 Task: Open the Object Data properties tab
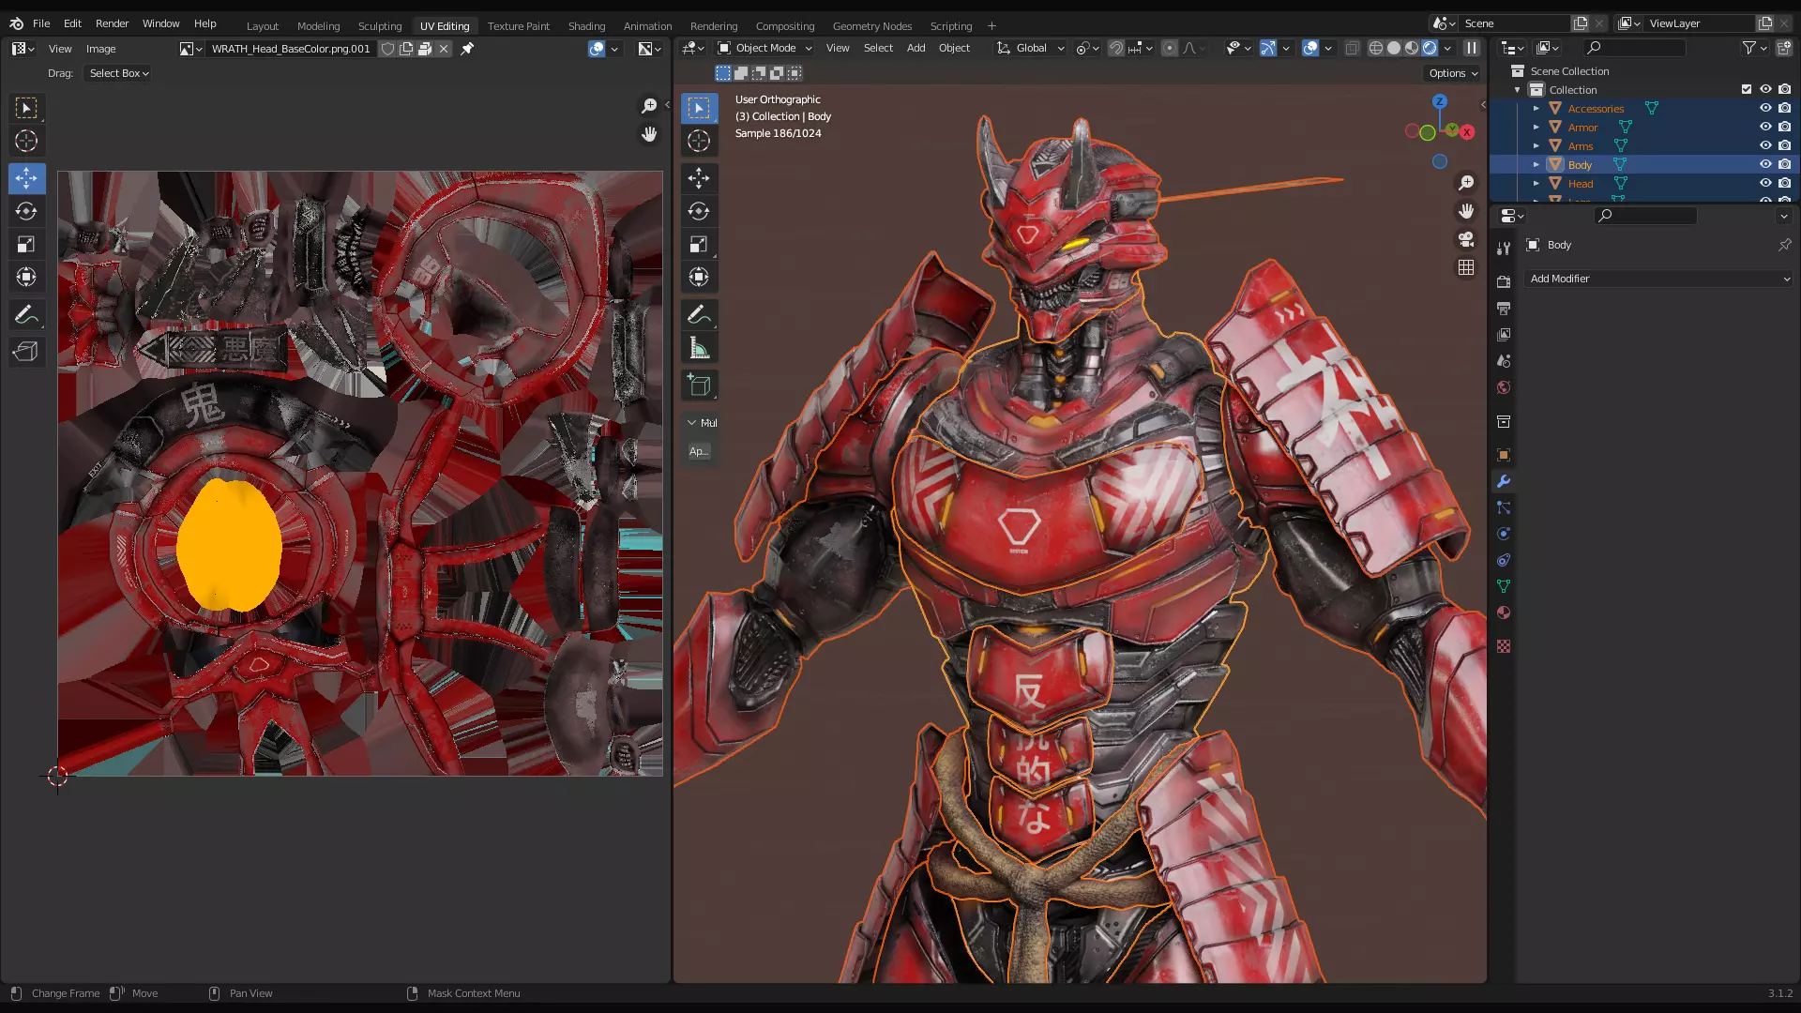click(1504, 586)
